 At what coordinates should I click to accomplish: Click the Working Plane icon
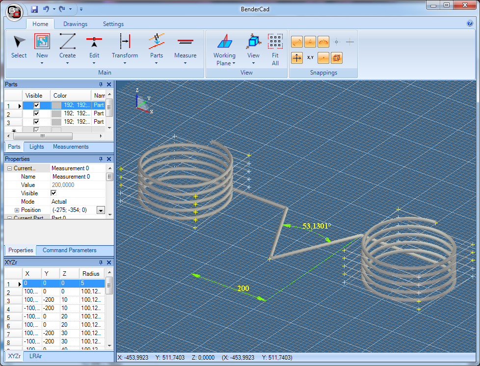(225, 41)
